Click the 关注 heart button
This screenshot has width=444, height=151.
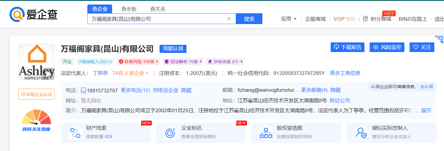pos(422,47)
